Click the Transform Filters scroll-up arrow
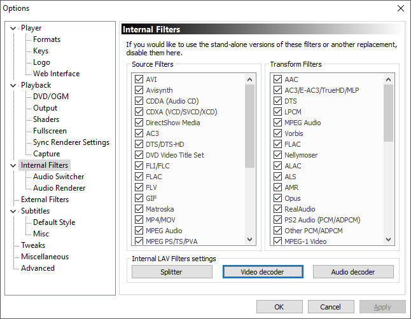 tap(389, 79)
